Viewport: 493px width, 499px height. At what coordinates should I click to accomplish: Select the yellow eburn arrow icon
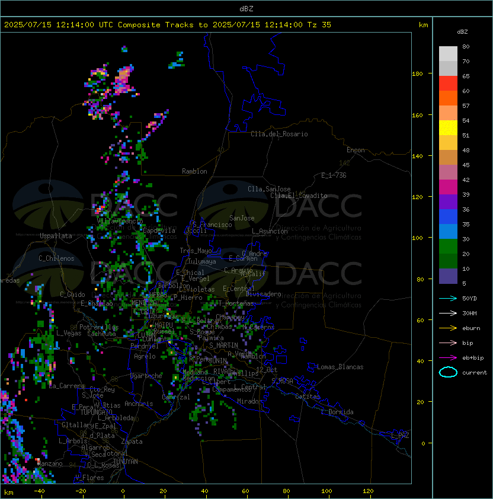pyautogui.click(x=448, y=328)
